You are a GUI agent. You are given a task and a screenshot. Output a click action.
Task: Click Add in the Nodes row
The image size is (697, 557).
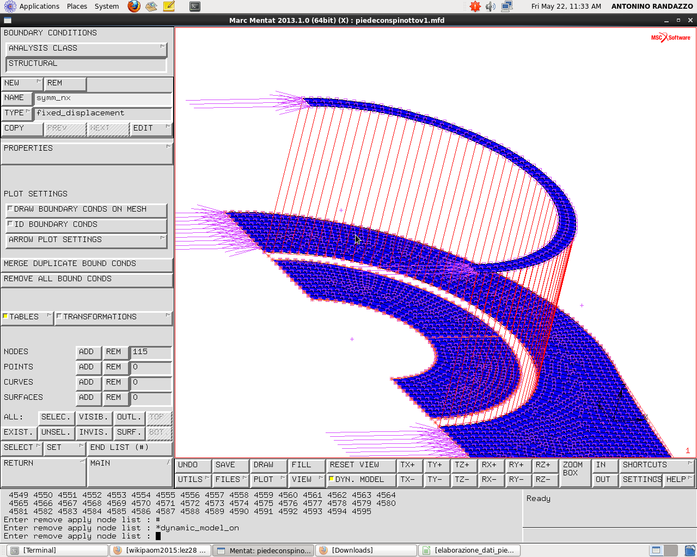tap(88, 352)
